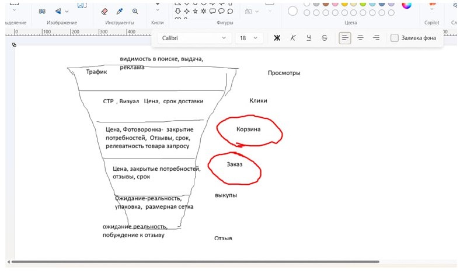Choose the six-point star shape

tap(204, 11)
